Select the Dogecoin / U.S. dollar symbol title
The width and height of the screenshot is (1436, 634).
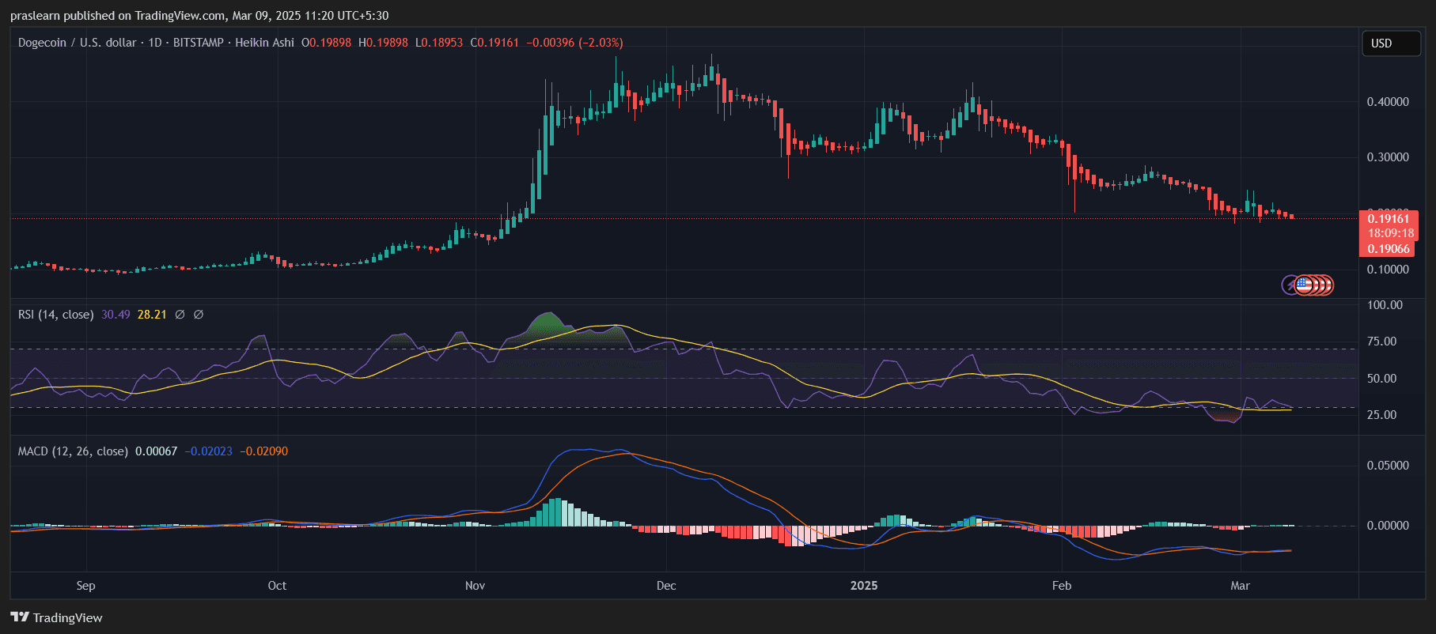77,43
